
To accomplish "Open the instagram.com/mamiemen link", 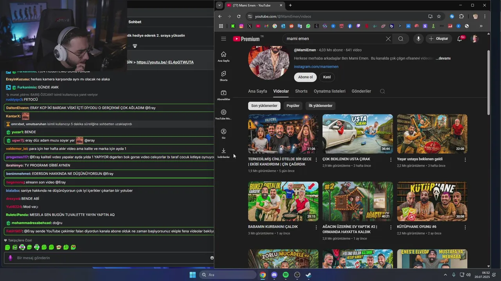I will click(316, 67).
